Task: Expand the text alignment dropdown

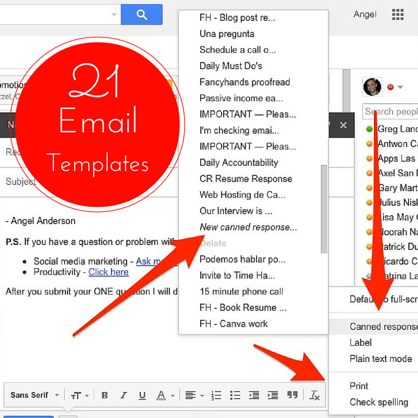Action: point(194,396)
